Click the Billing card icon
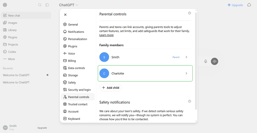Viewport: 257px width, 133px height. click(x=65, y=61)
